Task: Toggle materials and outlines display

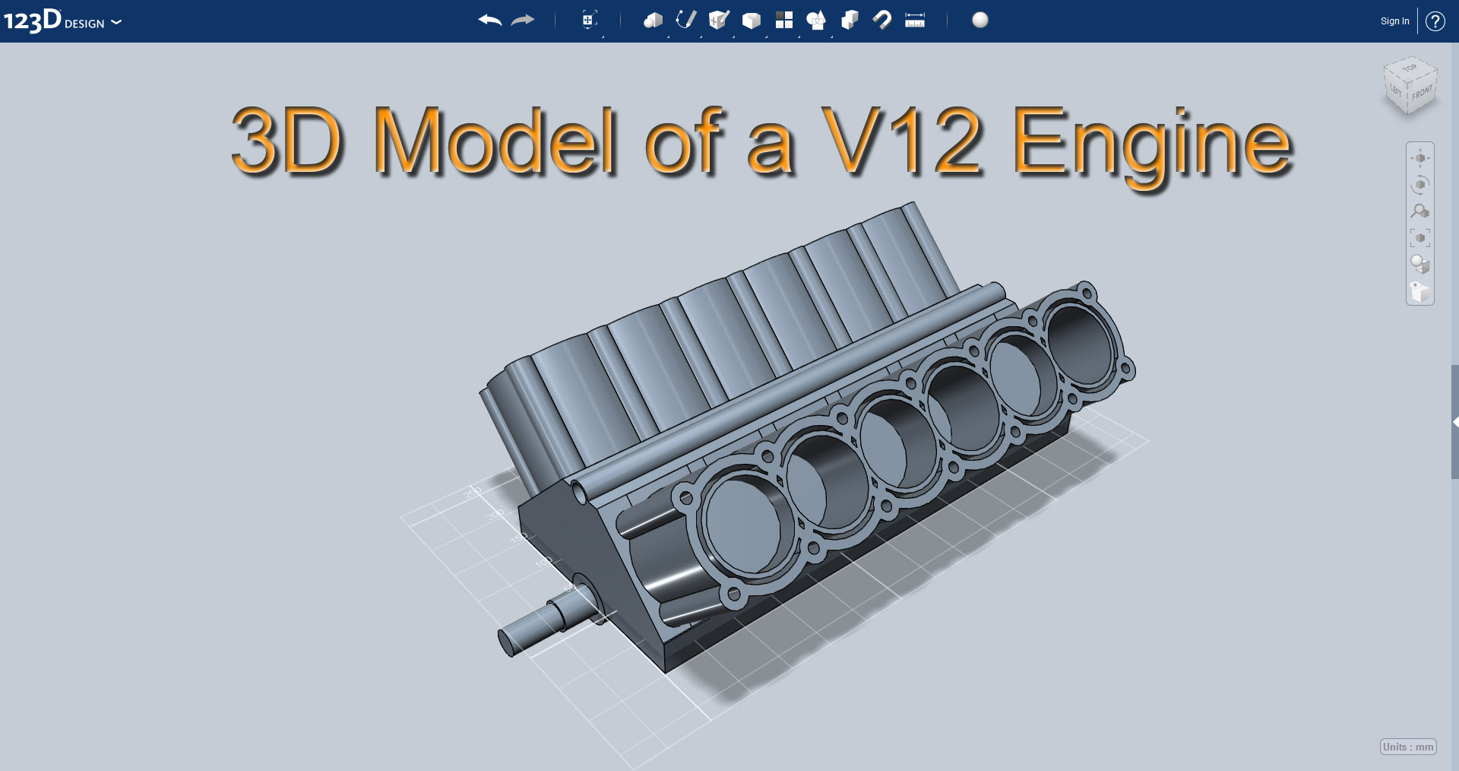Action: tap(1420, 265)
